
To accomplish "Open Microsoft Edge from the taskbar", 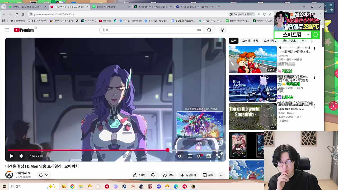I will (x=176, y=187).
